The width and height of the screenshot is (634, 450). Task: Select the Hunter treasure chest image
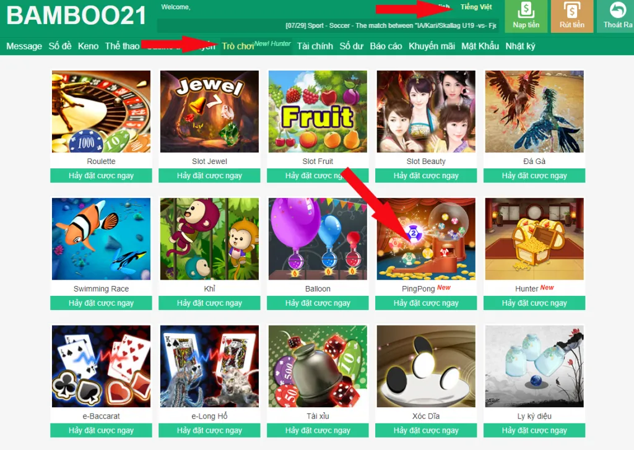[x=534, y=239]
